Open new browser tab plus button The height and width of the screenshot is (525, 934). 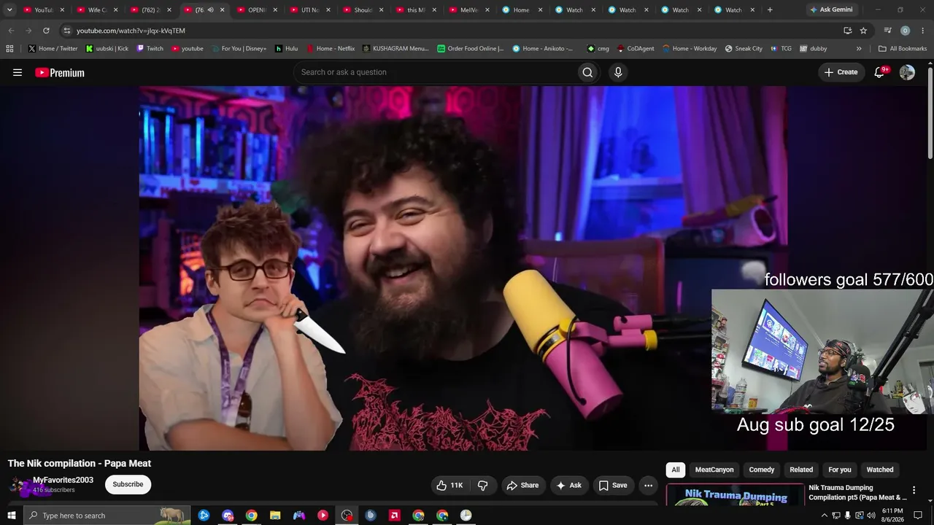[770, 10]
